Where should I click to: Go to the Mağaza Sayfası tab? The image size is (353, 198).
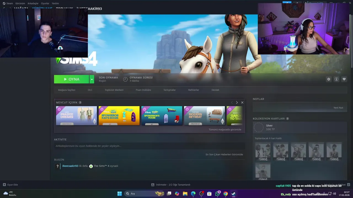coord(67,90)
